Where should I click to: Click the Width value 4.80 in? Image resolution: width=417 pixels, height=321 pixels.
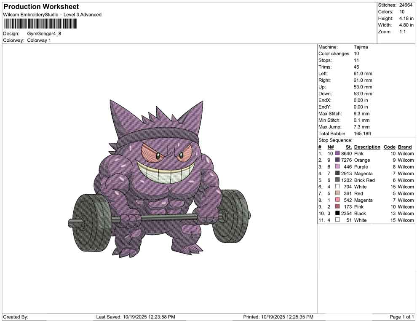pos(406,25)
